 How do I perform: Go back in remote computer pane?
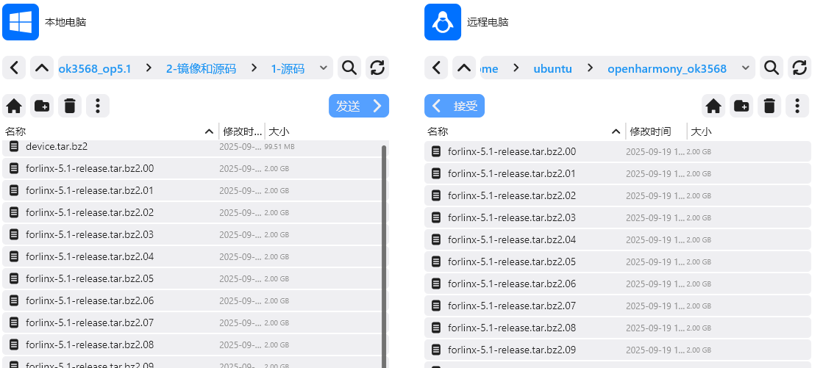[x=436, y=68]
